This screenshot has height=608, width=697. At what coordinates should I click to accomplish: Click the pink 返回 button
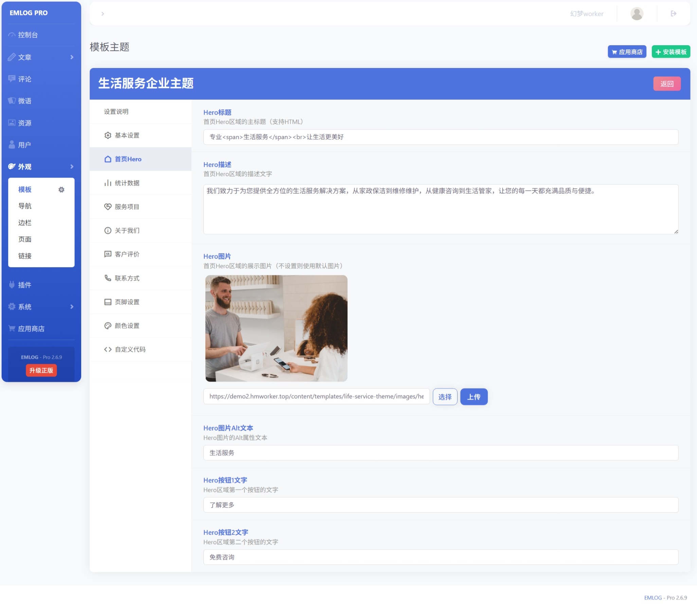pos(666,84)
